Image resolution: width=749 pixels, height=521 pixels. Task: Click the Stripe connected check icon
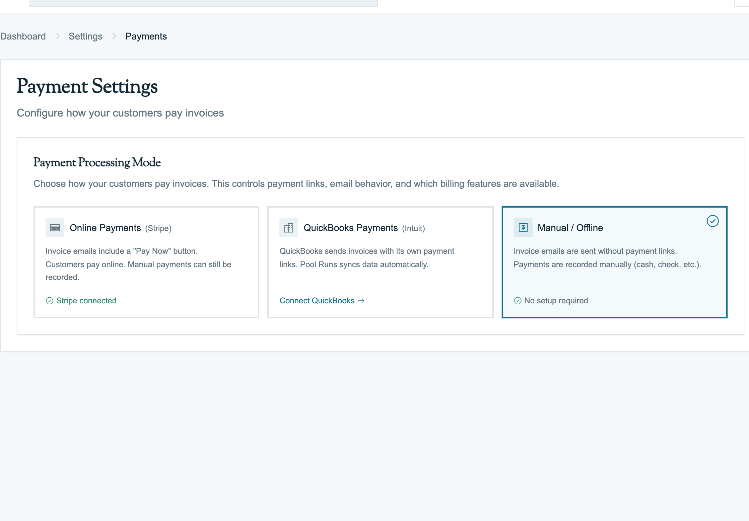coord(50,301)
